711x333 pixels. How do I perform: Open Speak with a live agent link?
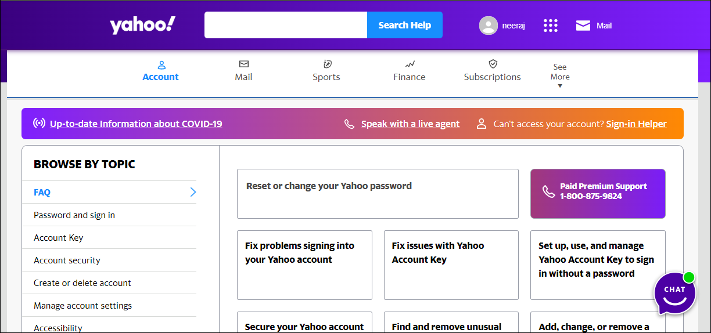pos(410,124)
